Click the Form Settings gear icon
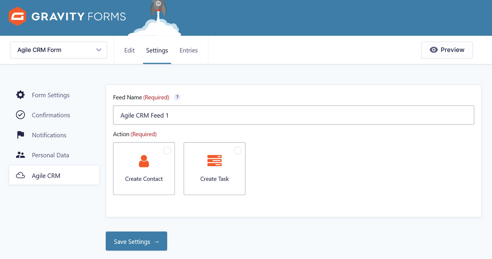Image resolution: width=492 pixels, height=259 pixels. coord(20,95)
